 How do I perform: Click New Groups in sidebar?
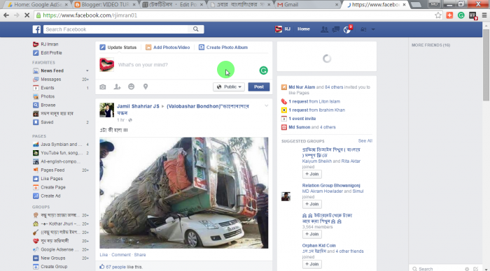[x=52, y=258]
